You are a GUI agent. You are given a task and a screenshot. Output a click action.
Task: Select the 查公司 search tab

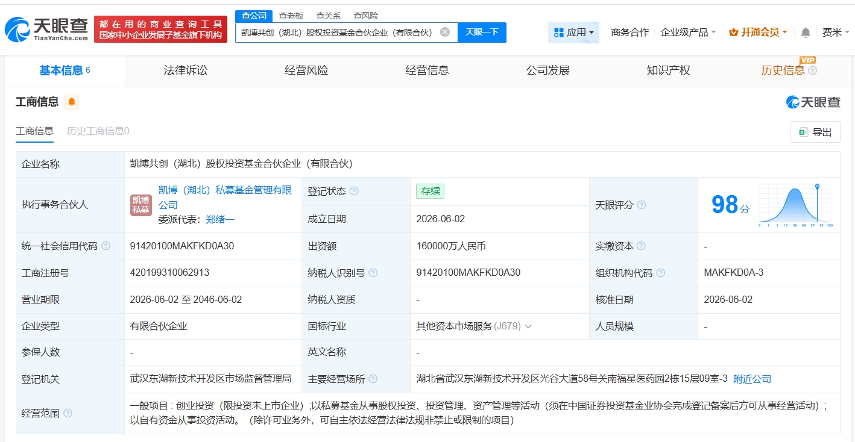[x=254, y=16]
